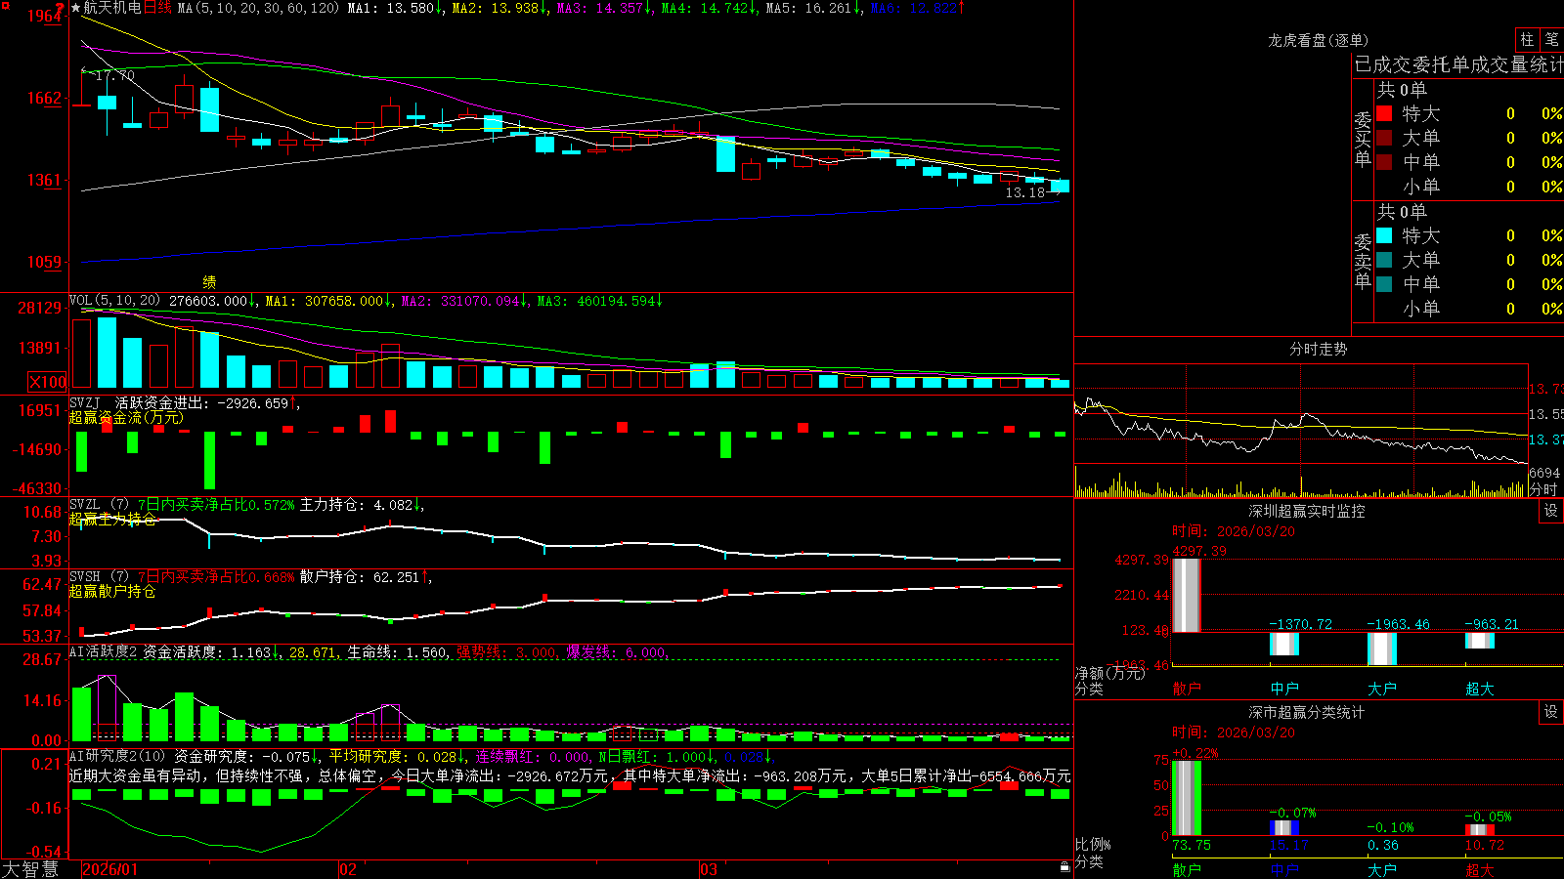Click the 03 month marker on the time axis

(x=708, y=869)
